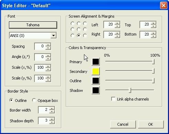The height and width of the screenshot is (134, 169).
Task: Confirm the style with OK
Action: click(x=151, y=124)
